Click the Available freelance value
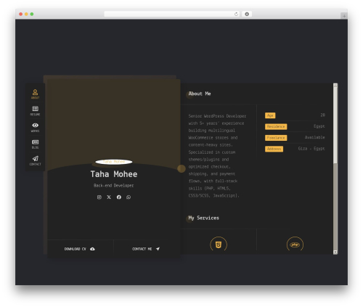Image resolution: width=363 pixels, height=307 pixels. click(315, 137)
